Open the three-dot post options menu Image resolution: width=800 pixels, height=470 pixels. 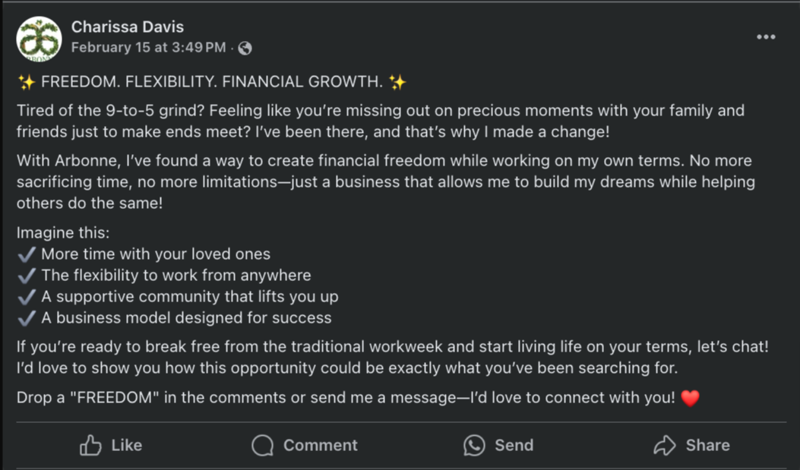tap(766, 37)
